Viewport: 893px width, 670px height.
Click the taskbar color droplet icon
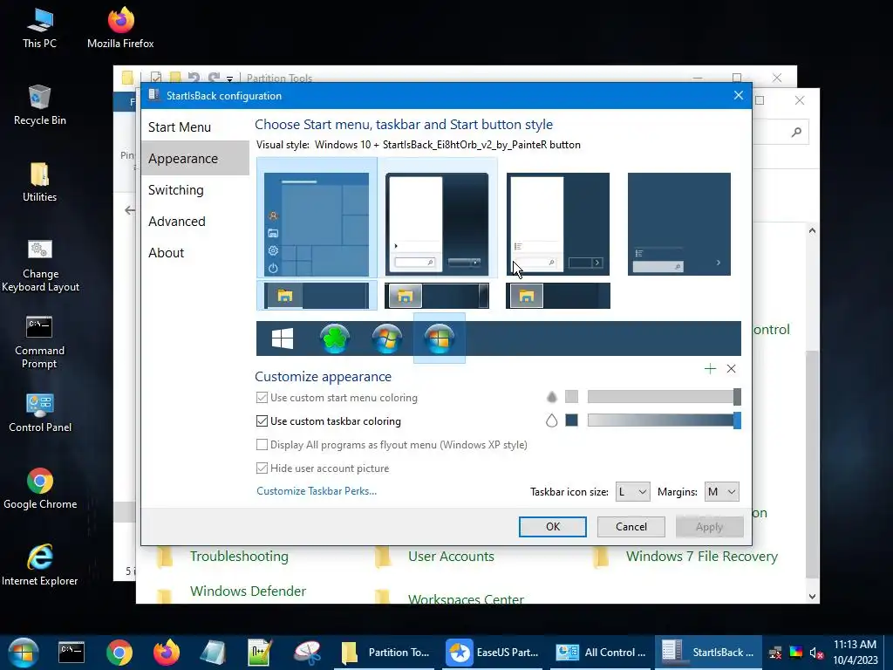[551, 421]
